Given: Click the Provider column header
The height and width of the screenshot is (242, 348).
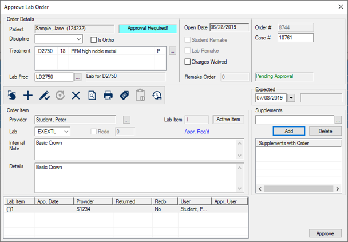Looking at the screenshot, I should click(x=93, y=201).
